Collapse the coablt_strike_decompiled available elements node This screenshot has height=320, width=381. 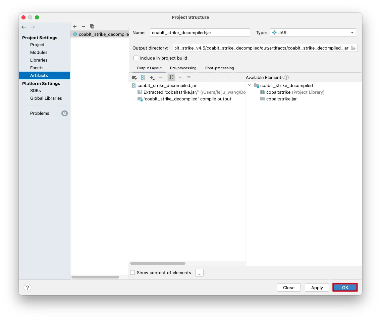(x=250, y=85)
